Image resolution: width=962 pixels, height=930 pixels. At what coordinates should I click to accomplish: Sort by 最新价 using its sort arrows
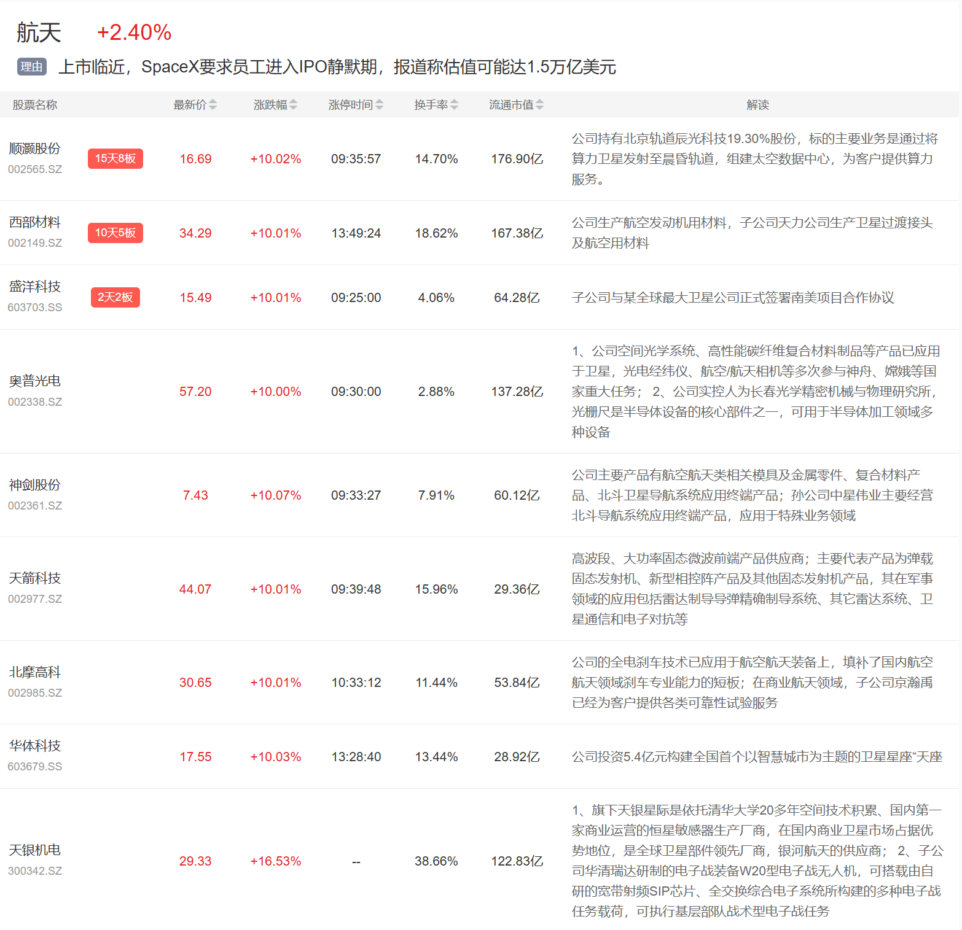213,105
